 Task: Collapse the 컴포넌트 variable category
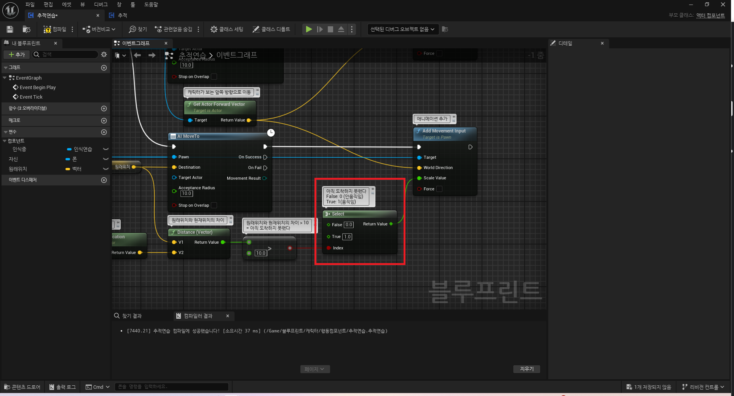click(5, 141)
